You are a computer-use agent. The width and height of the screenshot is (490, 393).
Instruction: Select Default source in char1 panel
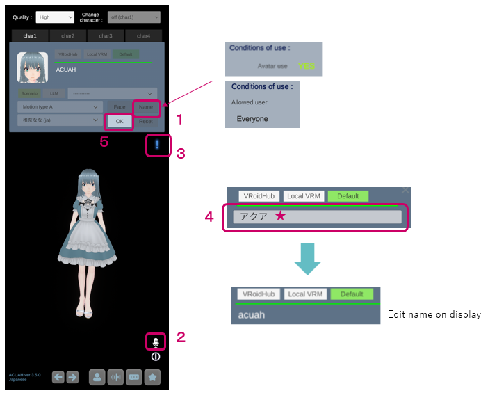(126, 54)
